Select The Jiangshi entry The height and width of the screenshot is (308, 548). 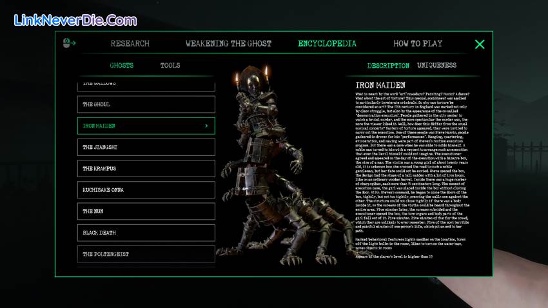146,148
